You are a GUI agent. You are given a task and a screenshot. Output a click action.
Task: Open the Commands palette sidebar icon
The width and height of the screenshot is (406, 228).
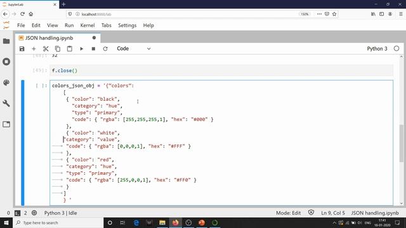(x=6, y=82)
